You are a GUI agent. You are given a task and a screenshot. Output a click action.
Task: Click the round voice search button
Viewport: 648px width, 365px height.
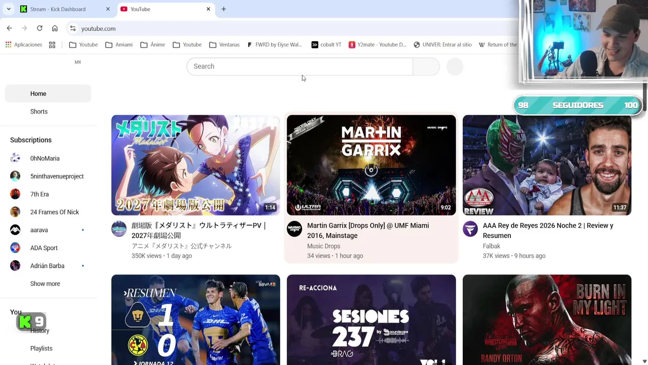pyautogui.click(x=455, y=66)
